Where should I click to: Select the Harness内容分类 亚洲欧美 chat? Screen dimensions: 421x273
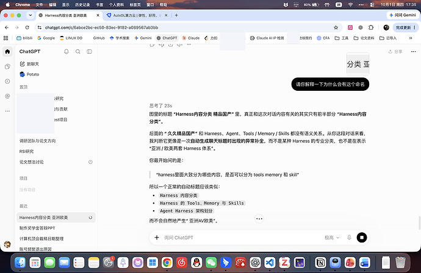point(56,218)
